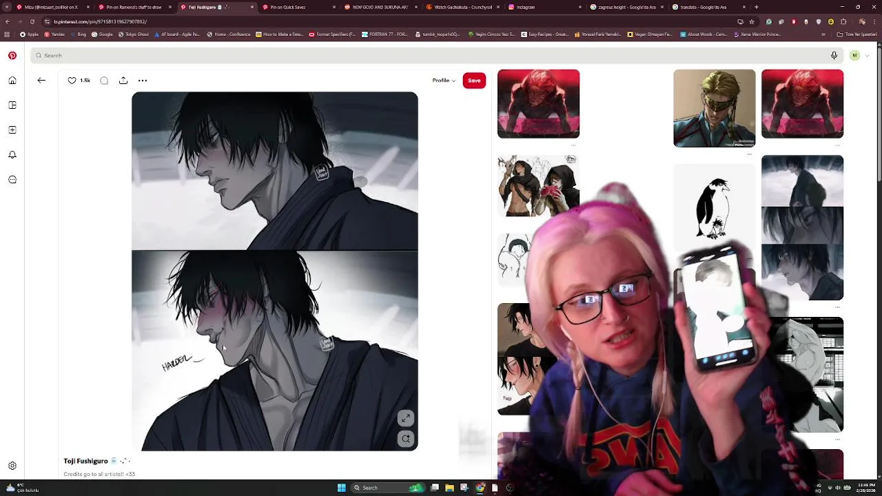Switch to the zagreus height Google tab

coord(626,7)
